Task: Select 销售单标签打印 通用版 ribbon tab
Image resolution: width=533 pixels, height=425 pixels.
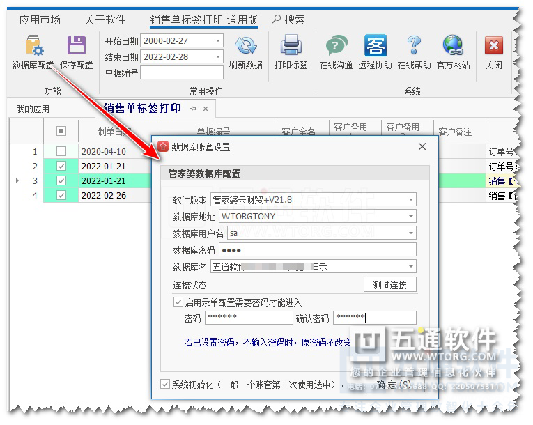Action: [204, 20]
